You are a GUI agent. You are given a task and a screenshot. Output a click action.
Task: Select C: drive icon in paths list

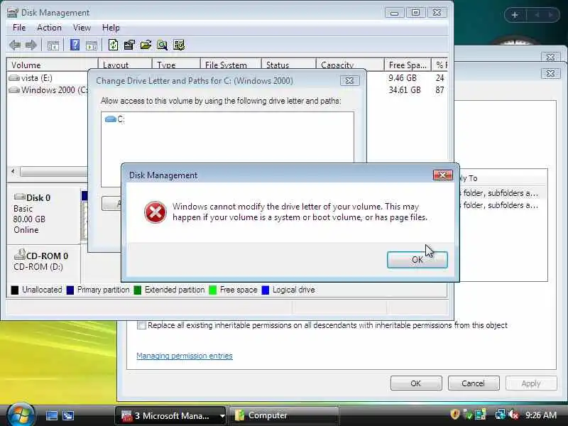pos(110,119)
